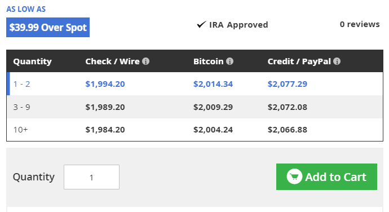Select the 3 - 9 quantity tier row
This screenshot has height=212, width=389.
coord(194,107)
